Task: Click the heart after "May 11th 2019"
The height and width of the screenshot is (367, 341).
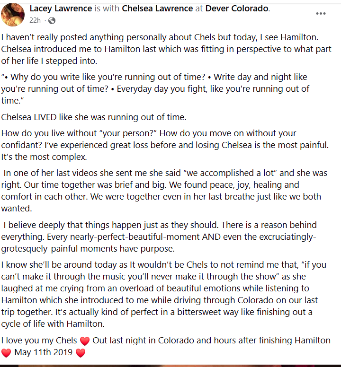Action: 81,353
